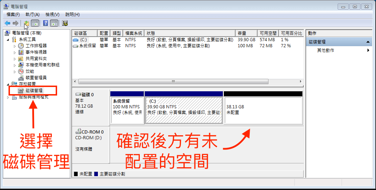Expand the 工作排程器 tree node

(15, 46)
